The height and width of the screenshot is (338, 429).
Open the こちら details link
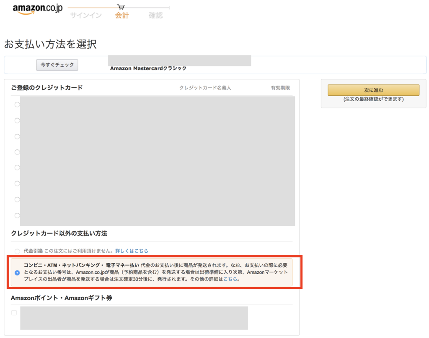(x=230, y=279)
